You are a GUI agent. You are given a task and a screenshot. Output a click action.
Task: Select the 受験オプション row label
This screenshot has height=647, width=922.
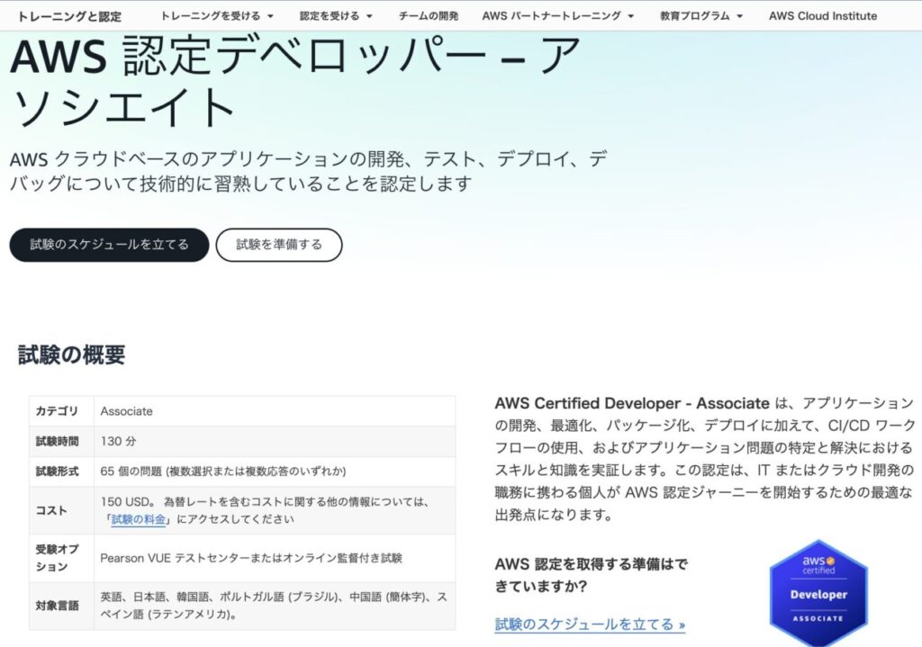pos(57,558)
